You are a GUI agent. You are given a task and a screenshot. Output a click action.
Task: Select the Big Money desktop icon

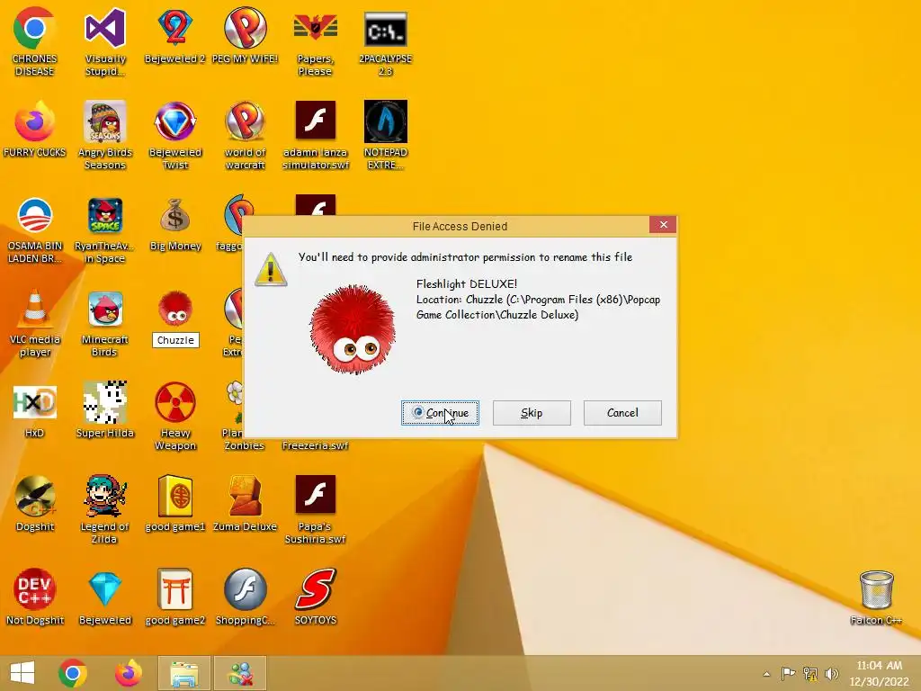175,216
